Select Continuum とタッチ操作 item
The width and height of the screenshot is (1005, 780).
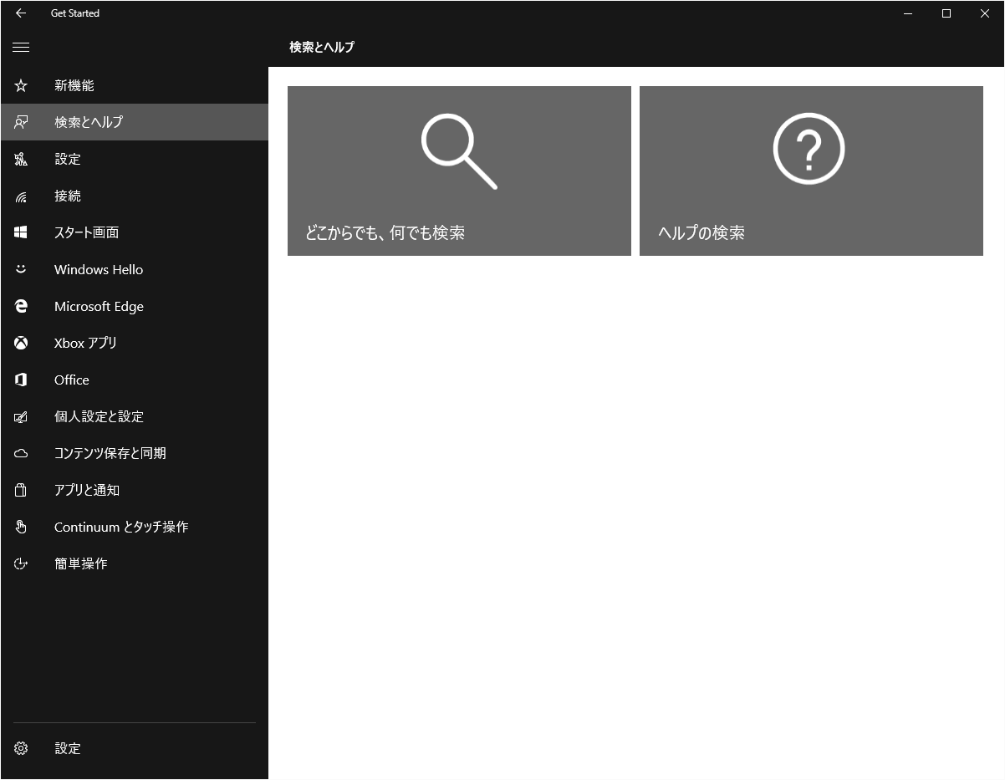coord(121,527)
